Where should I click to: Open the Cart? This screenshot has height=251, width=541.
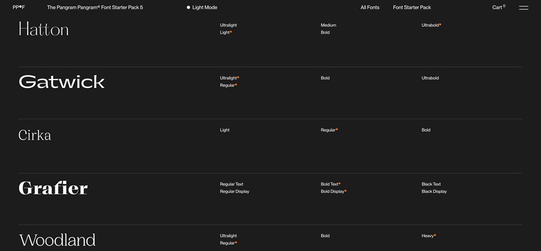[498, 7]
